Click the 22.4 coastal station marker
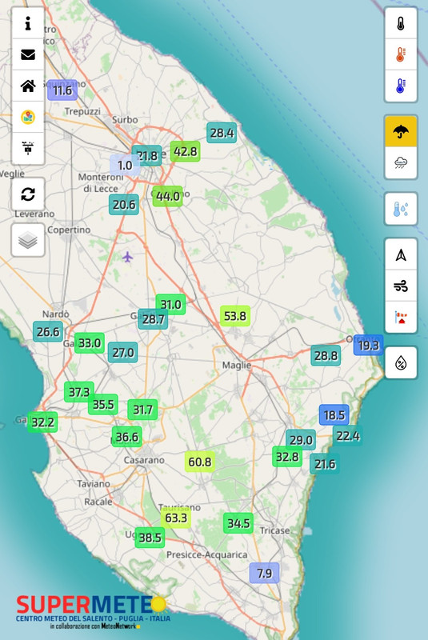 point(348,436)
